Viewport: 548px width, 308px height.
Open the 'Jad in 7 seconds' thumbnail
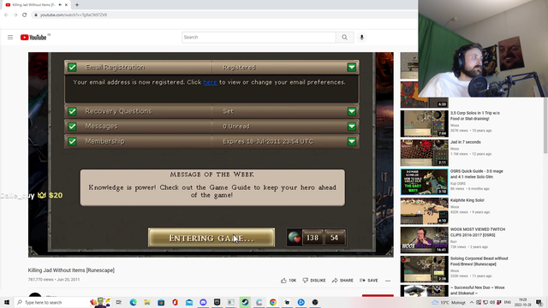424,152
